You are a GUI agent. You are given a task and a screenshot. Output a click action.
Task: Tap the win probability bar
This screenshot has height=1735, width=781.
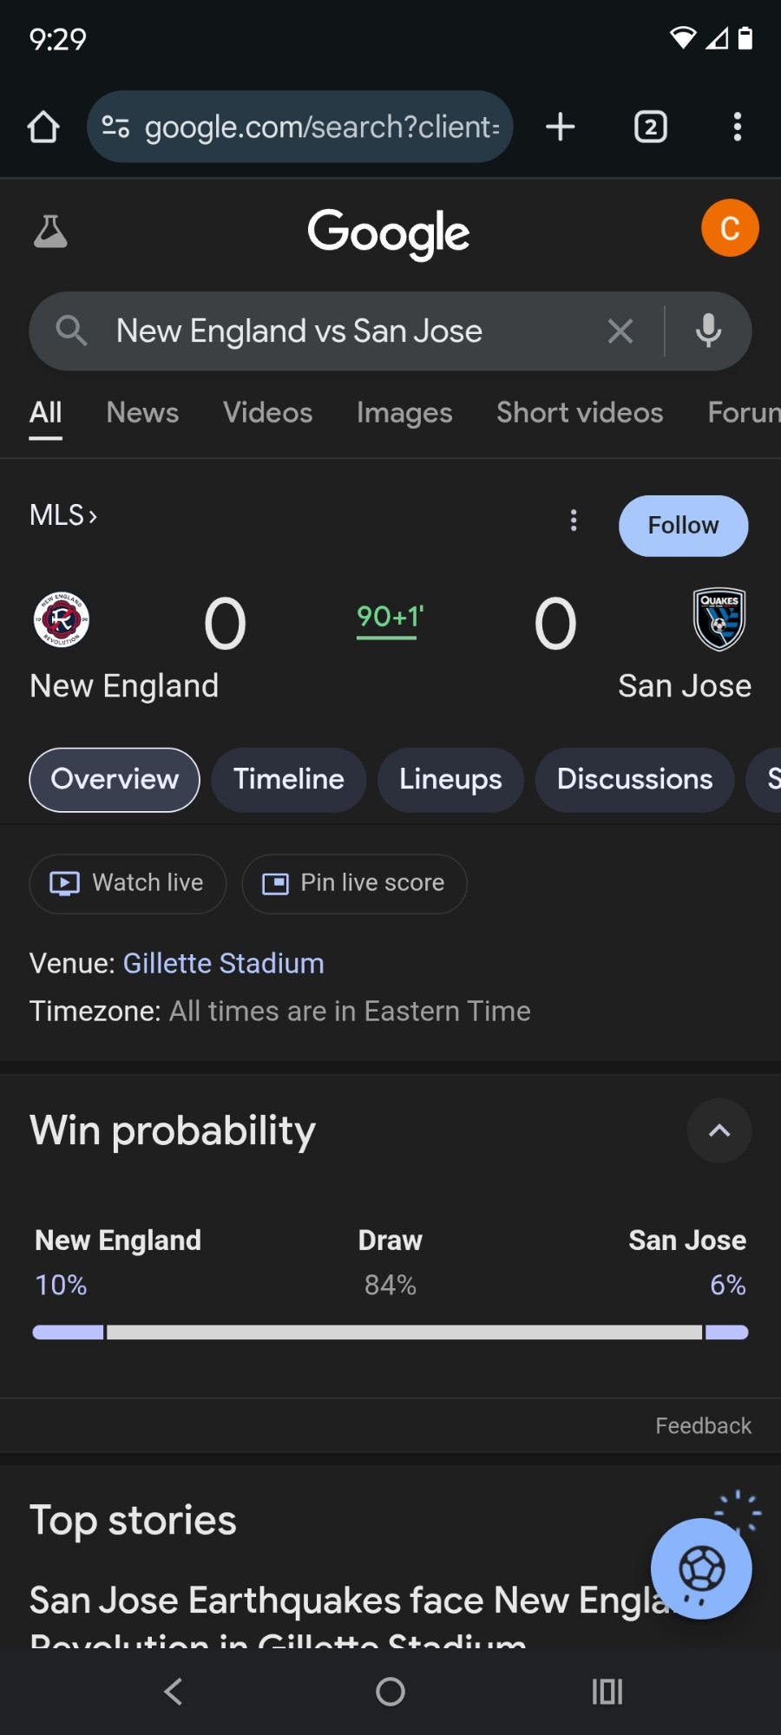(390, 1332)
